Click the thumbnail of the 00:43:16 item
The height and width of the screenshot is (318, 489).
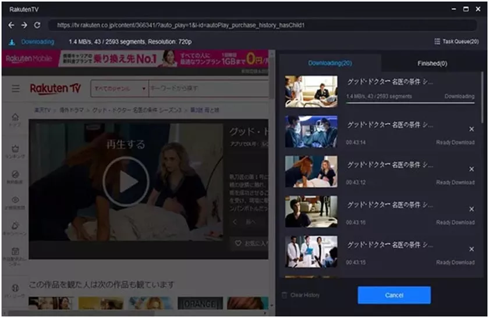click(x=311, y=211)
